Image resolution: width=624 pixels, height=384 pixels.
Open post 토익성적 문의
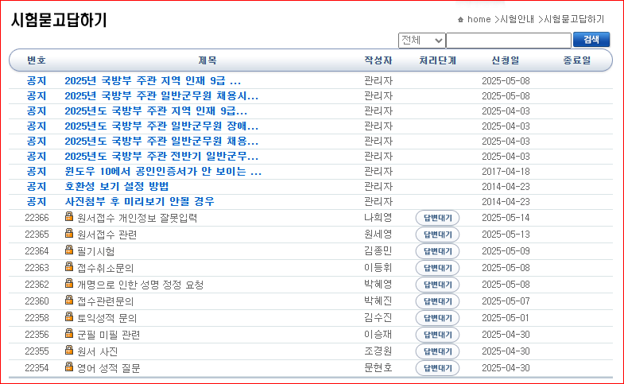(107, 318)
